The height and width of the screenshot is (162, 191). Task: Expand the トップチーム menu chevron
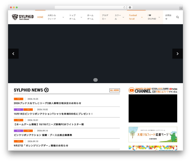tap(81, 17)
